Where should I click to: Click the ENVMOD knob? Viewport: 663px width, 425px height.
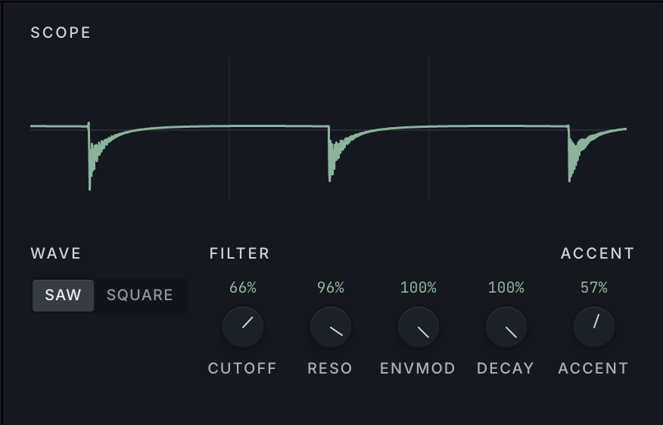(x=419, y=327)
